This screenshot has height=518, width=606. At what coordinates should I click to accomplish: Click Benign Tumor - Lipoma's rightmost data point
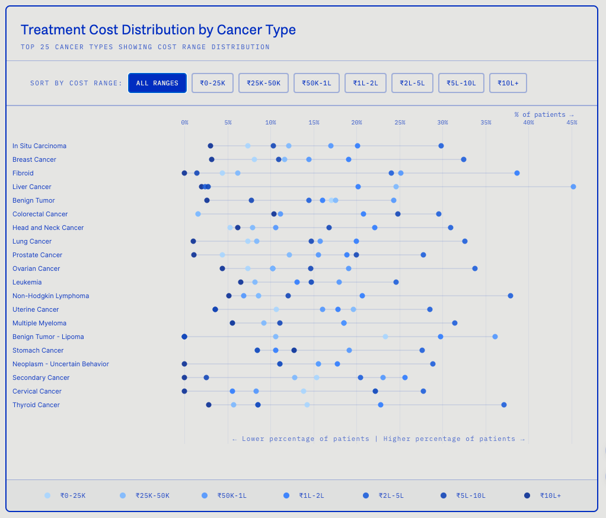(495, 337)
